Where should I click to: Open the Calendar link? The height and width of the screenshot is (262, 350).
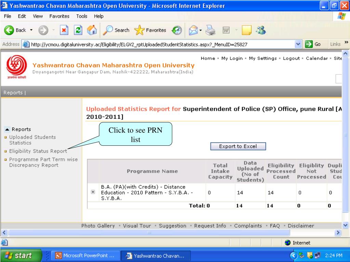click(317, 58)
